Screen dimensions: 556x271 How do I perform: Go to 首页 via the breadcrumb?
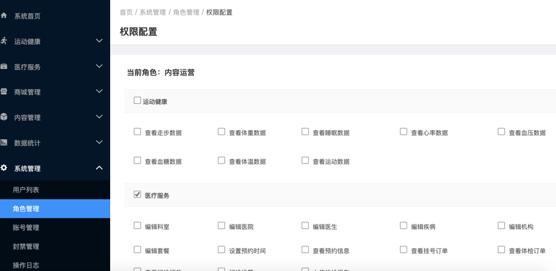tap(126, 12)
